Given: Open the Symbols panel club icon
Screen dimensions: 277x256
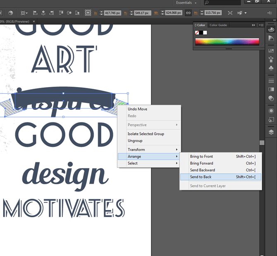Looking at the screenshot, I should (x=271, y=68).
